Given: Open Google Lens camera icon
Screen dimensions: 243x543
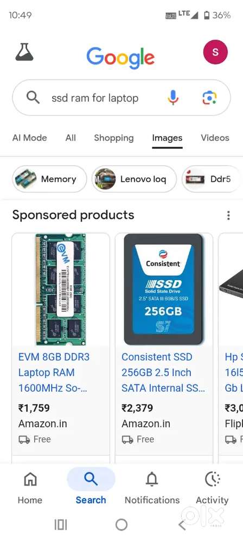Looking at the screenshot, I should click(x=209, y=98).
